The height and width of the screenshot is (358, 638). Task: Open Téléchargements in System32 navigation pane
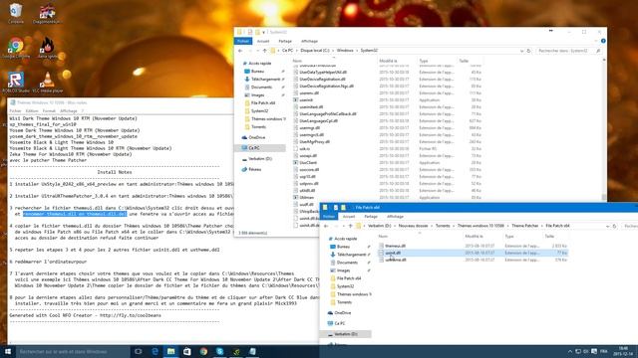tap(265, 80)
